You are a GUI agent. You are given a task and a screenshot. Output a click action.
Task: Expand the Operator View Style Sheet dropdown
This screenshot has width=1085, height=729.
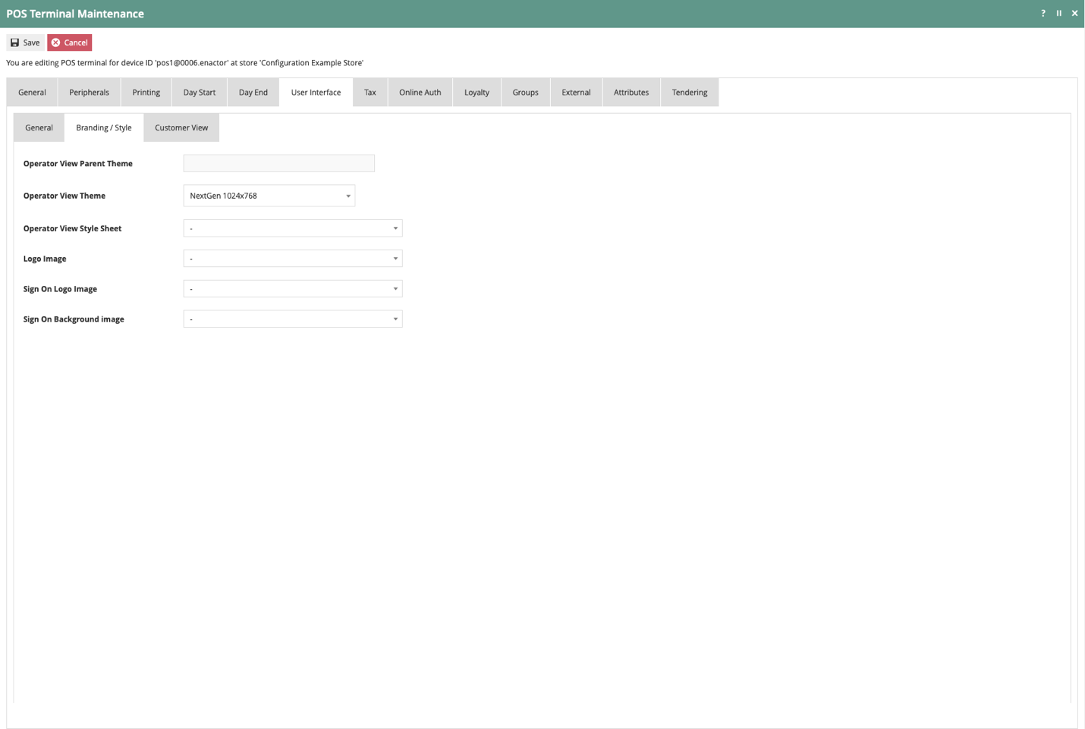293,228
